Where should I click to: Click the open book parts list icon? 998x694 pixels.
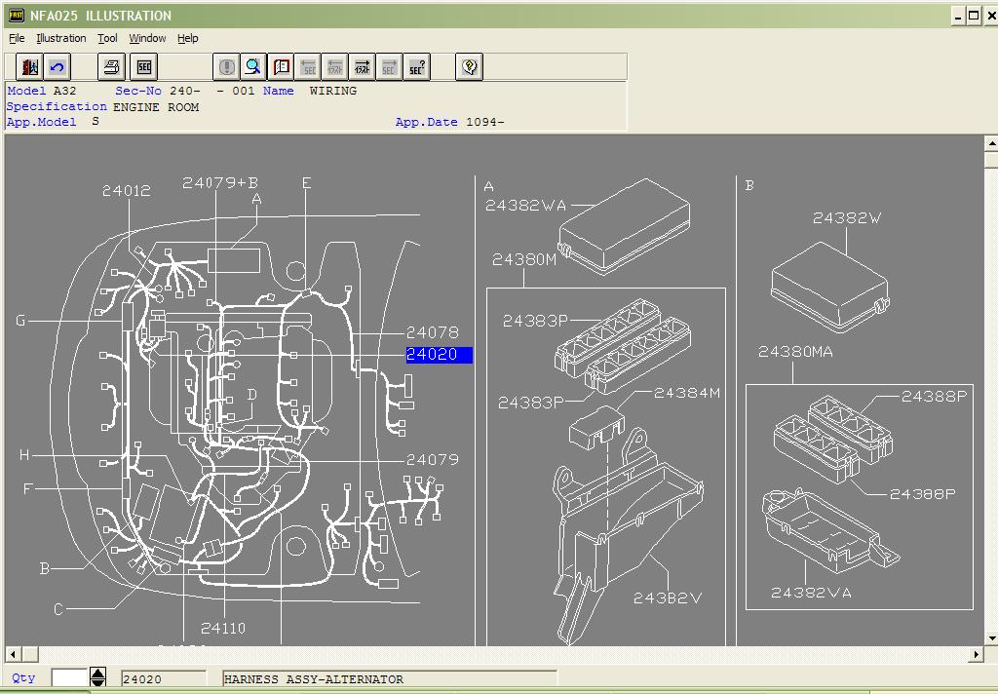tap(282, 66)
